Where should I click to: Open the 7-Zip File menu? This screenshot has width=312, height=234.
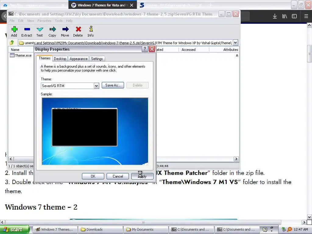point(12,21)
